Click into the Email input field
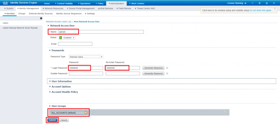 [x=75, y=44]
